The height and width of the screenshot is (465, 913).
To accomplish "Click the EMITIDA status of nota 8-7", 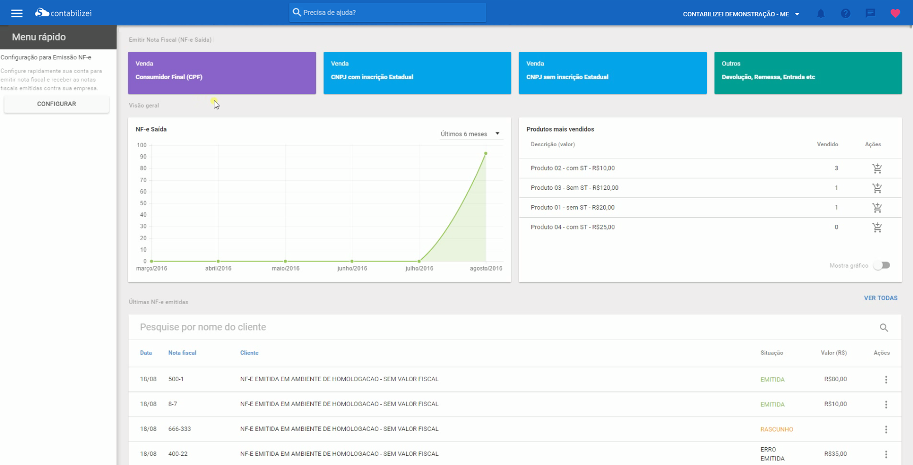I will pos(772,405).
